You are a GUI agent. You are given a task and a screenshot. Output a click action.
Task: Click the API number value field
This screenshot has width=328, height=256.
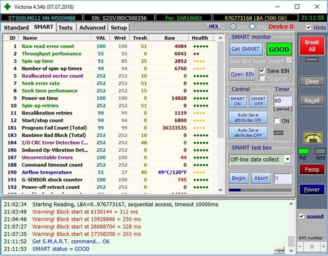click(x=311, y=247)
